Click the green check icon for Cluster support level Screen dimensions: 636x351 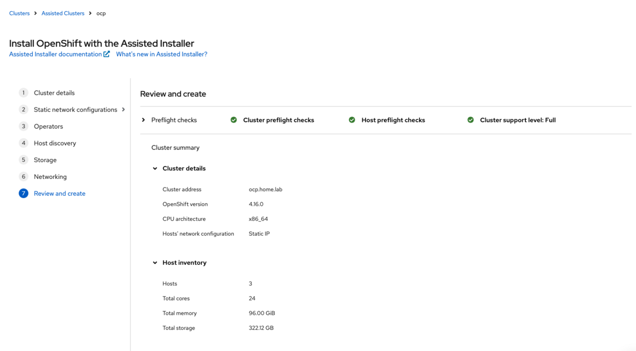[471, 120]
